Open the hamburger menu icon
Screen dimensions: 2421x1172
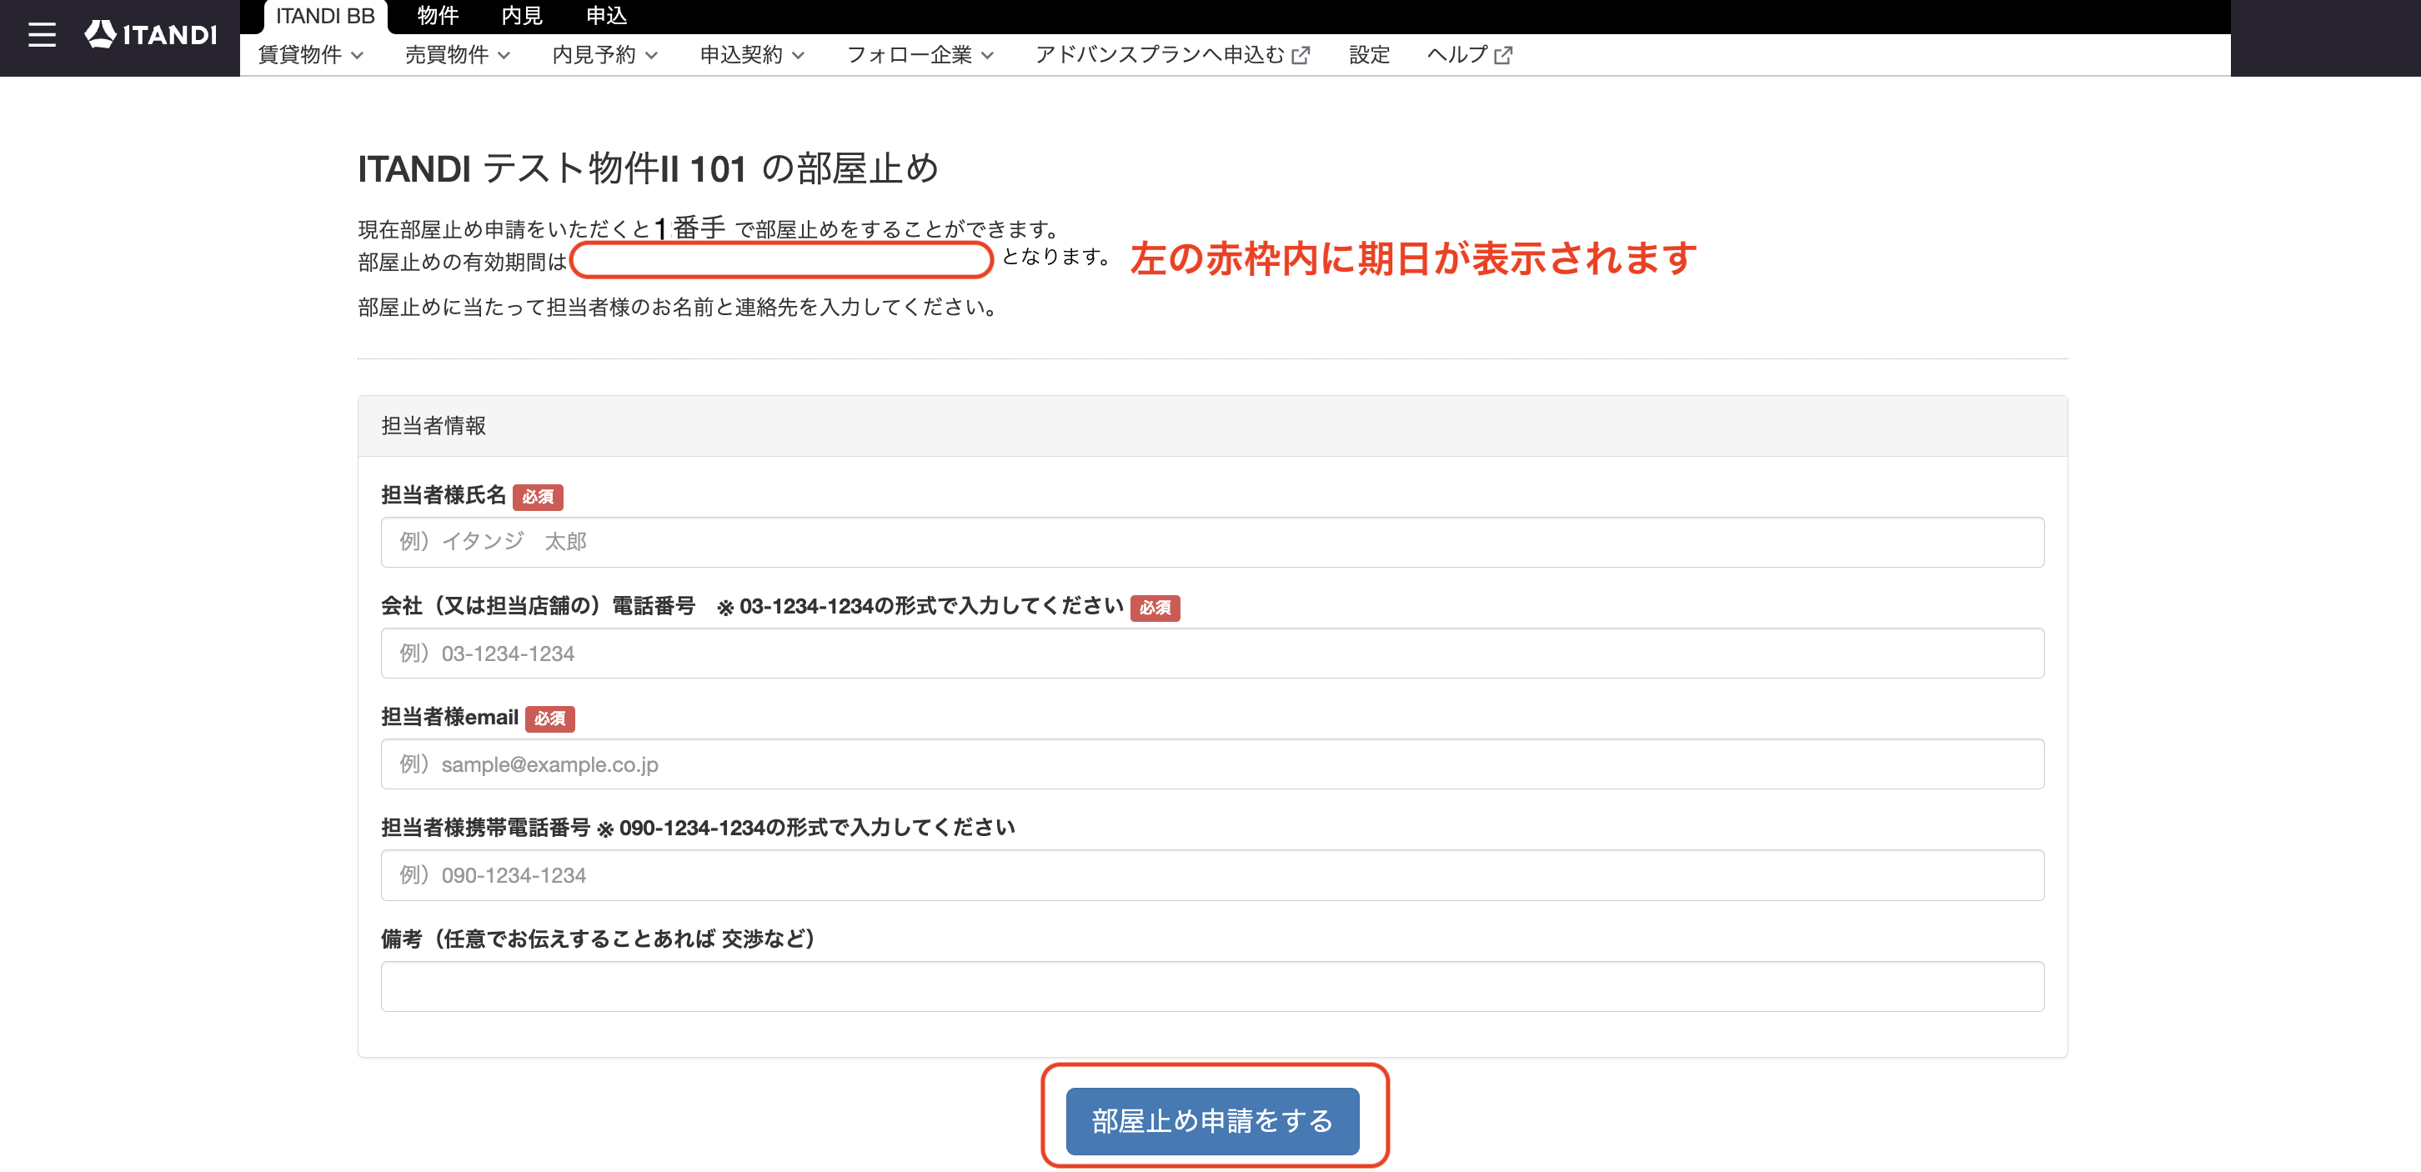click(x=42, y=36)
